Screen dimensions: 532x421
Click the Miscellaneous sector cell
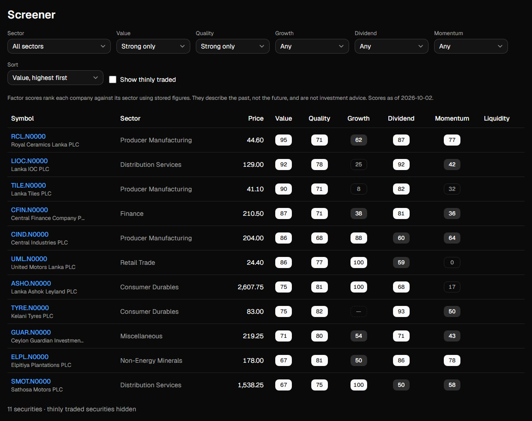coord(141,336)
